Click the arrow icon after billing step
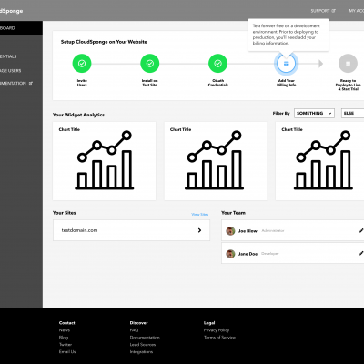364x364 pixels. click(x=320, y=64)
